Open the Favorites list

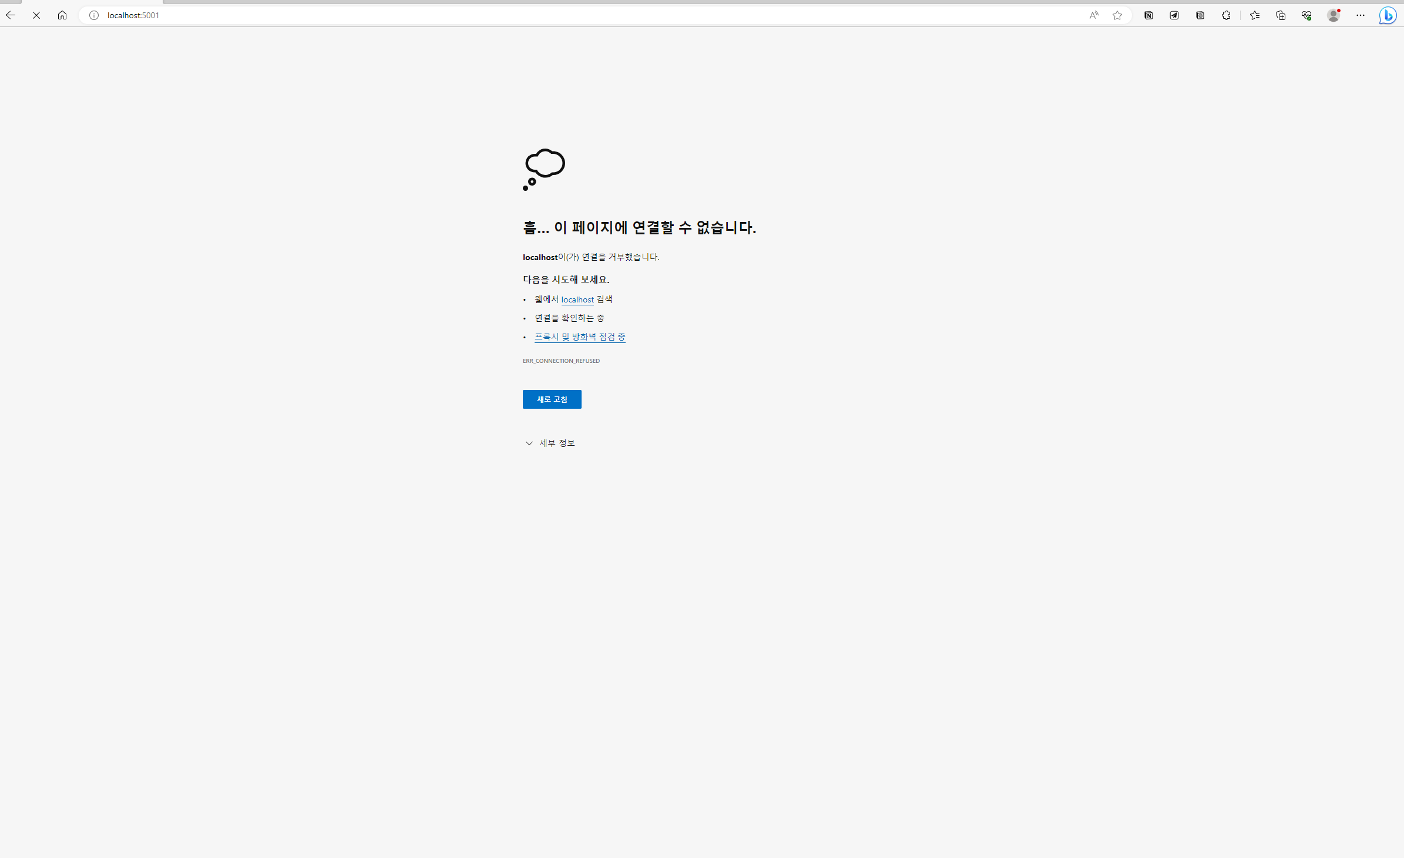tap(1255, 15)
